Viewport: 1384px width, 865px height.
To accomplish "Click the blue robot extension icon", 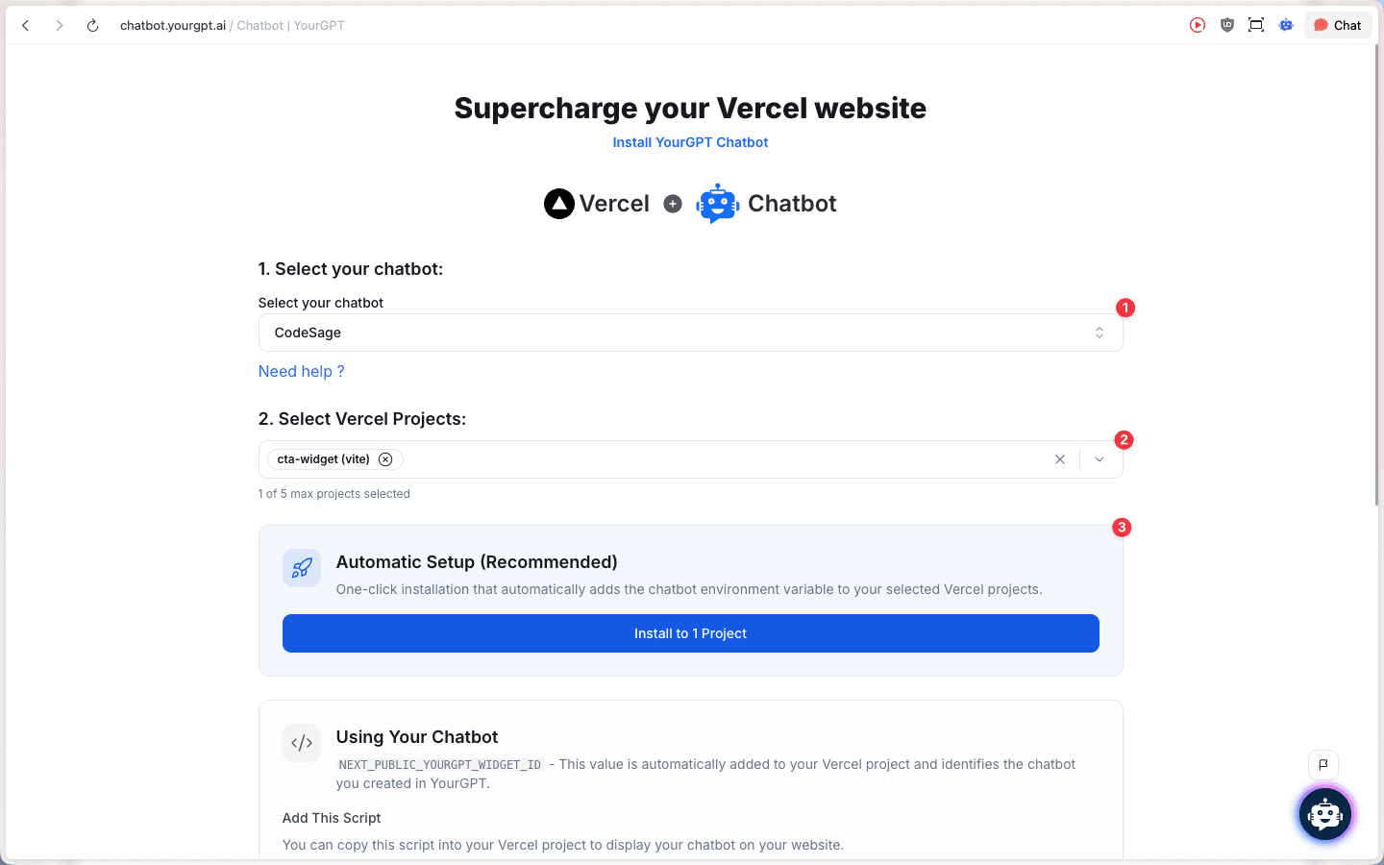I will [x=1286, y=26].
